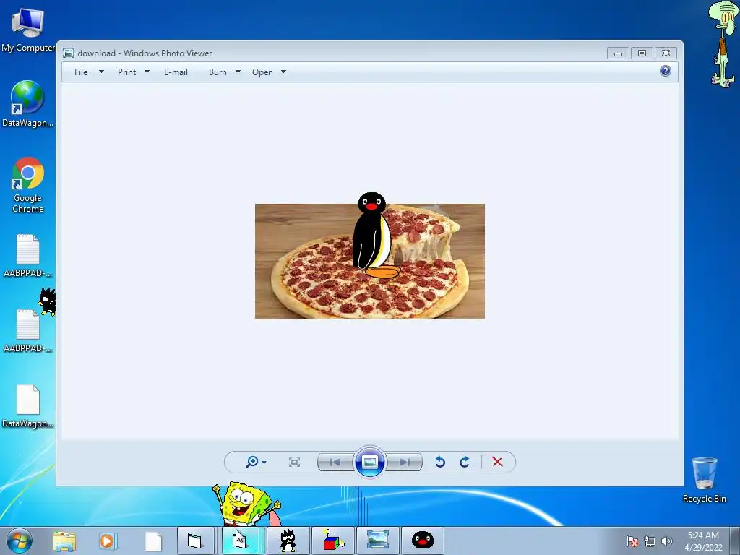Select the DataWagon blank file icon
740x555 pixels.
28,406
